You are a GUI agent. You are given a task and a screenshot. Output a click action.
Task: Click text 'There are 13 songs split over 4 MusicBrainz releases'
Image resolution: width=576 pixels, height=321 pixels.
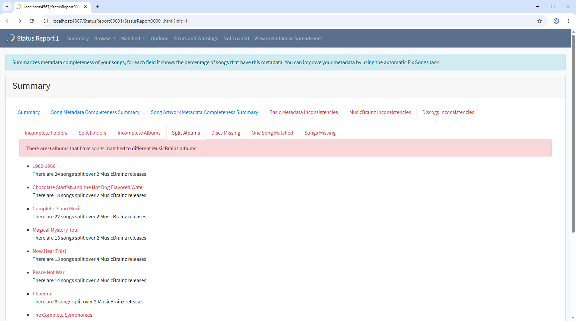[x=89, y=259]
